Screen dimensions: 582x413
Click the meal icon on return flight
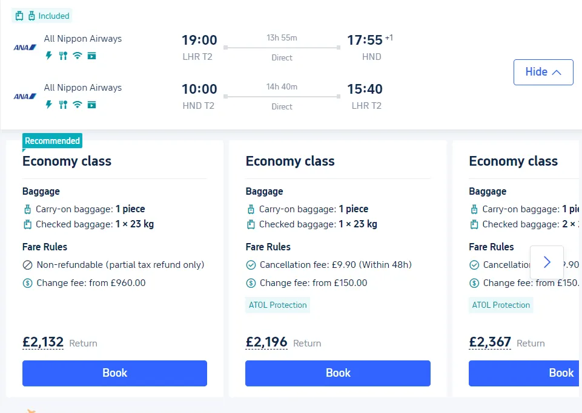tap(63, 105)
